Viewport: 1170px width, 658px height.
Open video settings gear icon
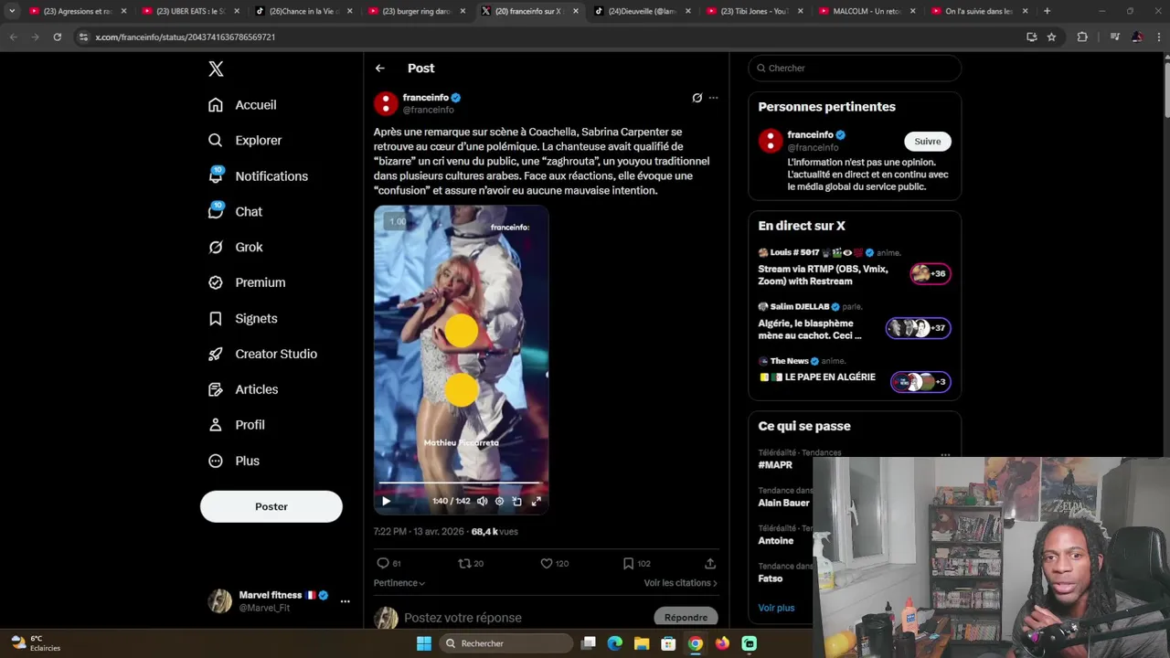click(499, 501)
